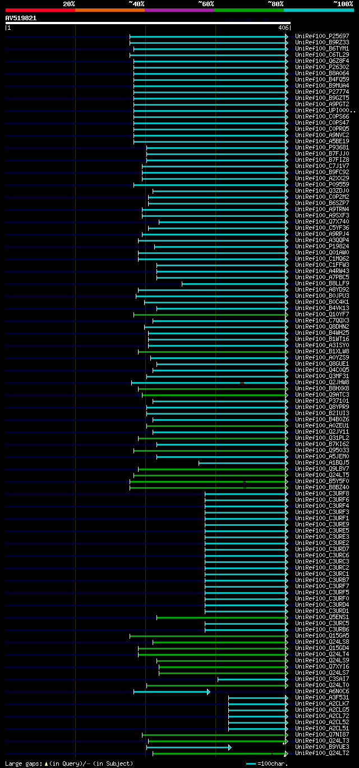359x768 pixels.
Task: Select the UniRef100_Q7X740 label
Action: tap(322, 222)
